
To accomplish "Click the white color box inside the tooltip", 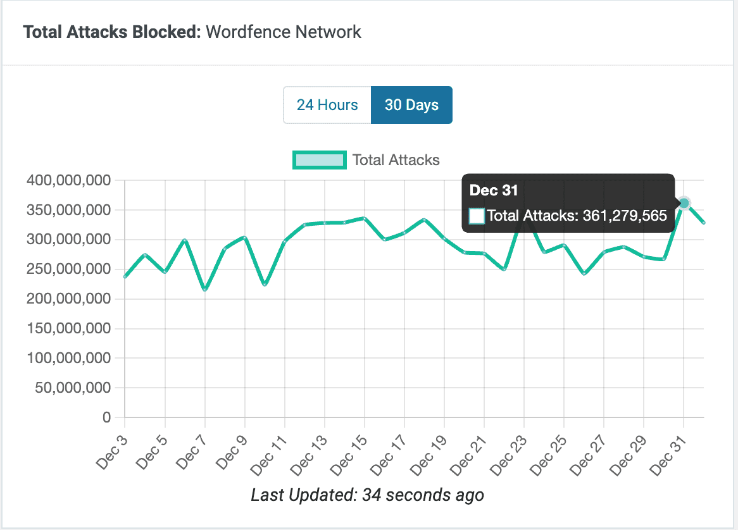I will click(477, 216).
